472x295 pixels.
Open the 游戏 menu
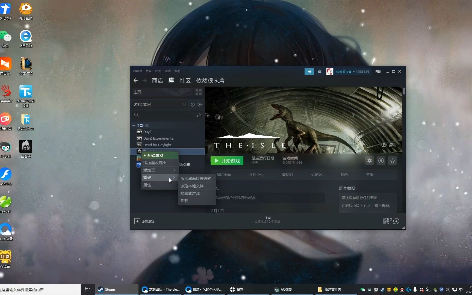click(168, 71)
